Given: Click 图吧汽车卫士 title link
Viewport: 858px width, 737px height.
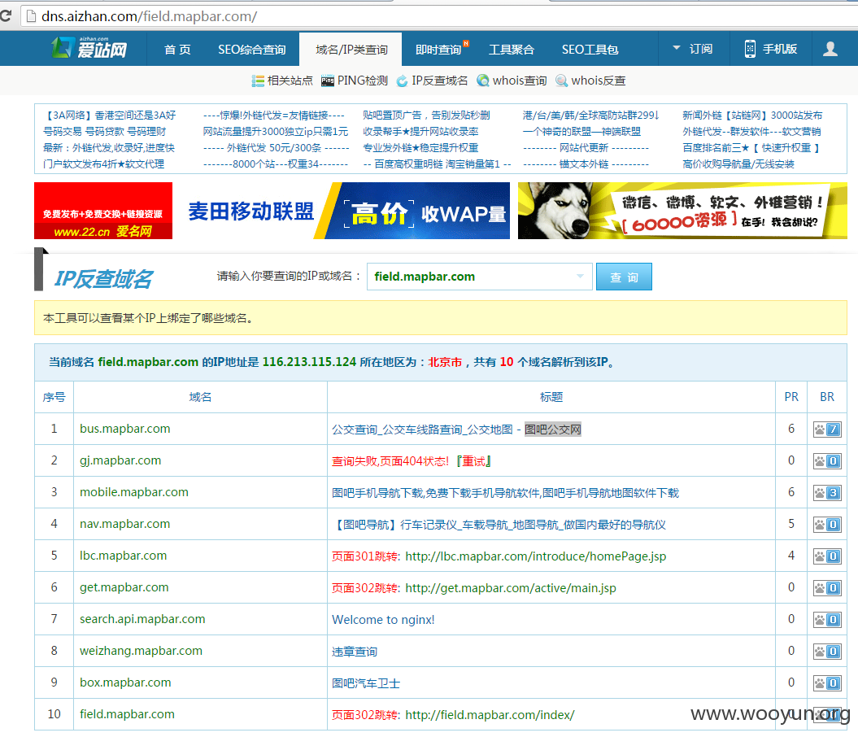Looking at the screenshot, I should (x=365, y=683).
